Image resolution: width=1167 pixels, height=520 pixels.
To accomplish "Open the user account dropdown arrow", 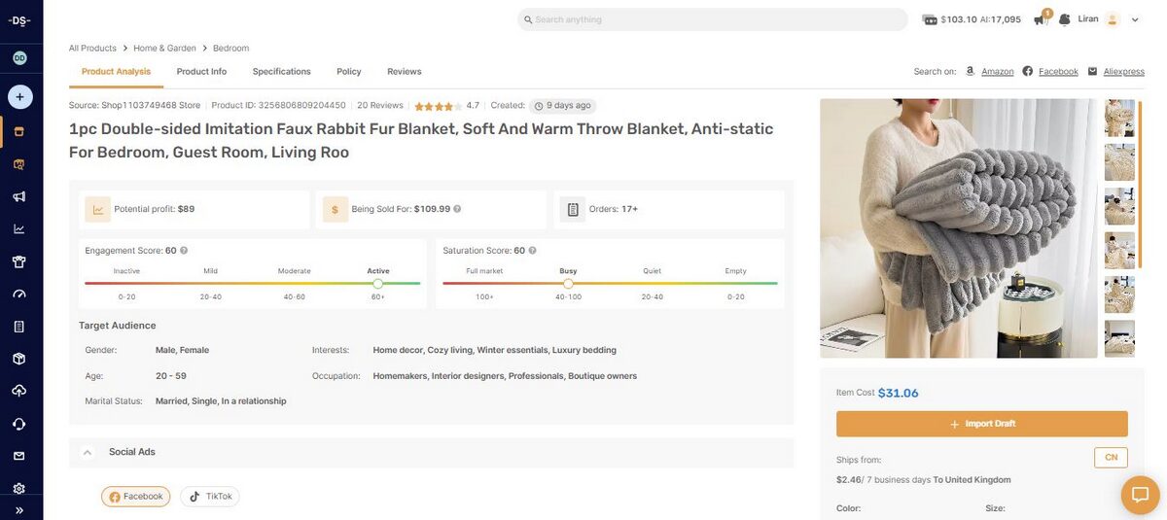I will coord(1135,19).
